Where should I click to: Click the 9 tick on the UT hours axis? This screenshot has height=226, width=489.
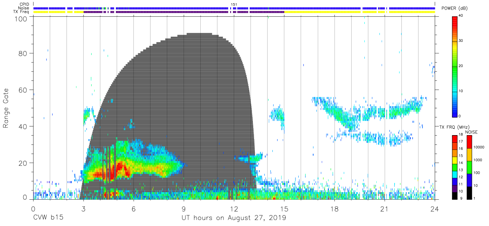184,208
